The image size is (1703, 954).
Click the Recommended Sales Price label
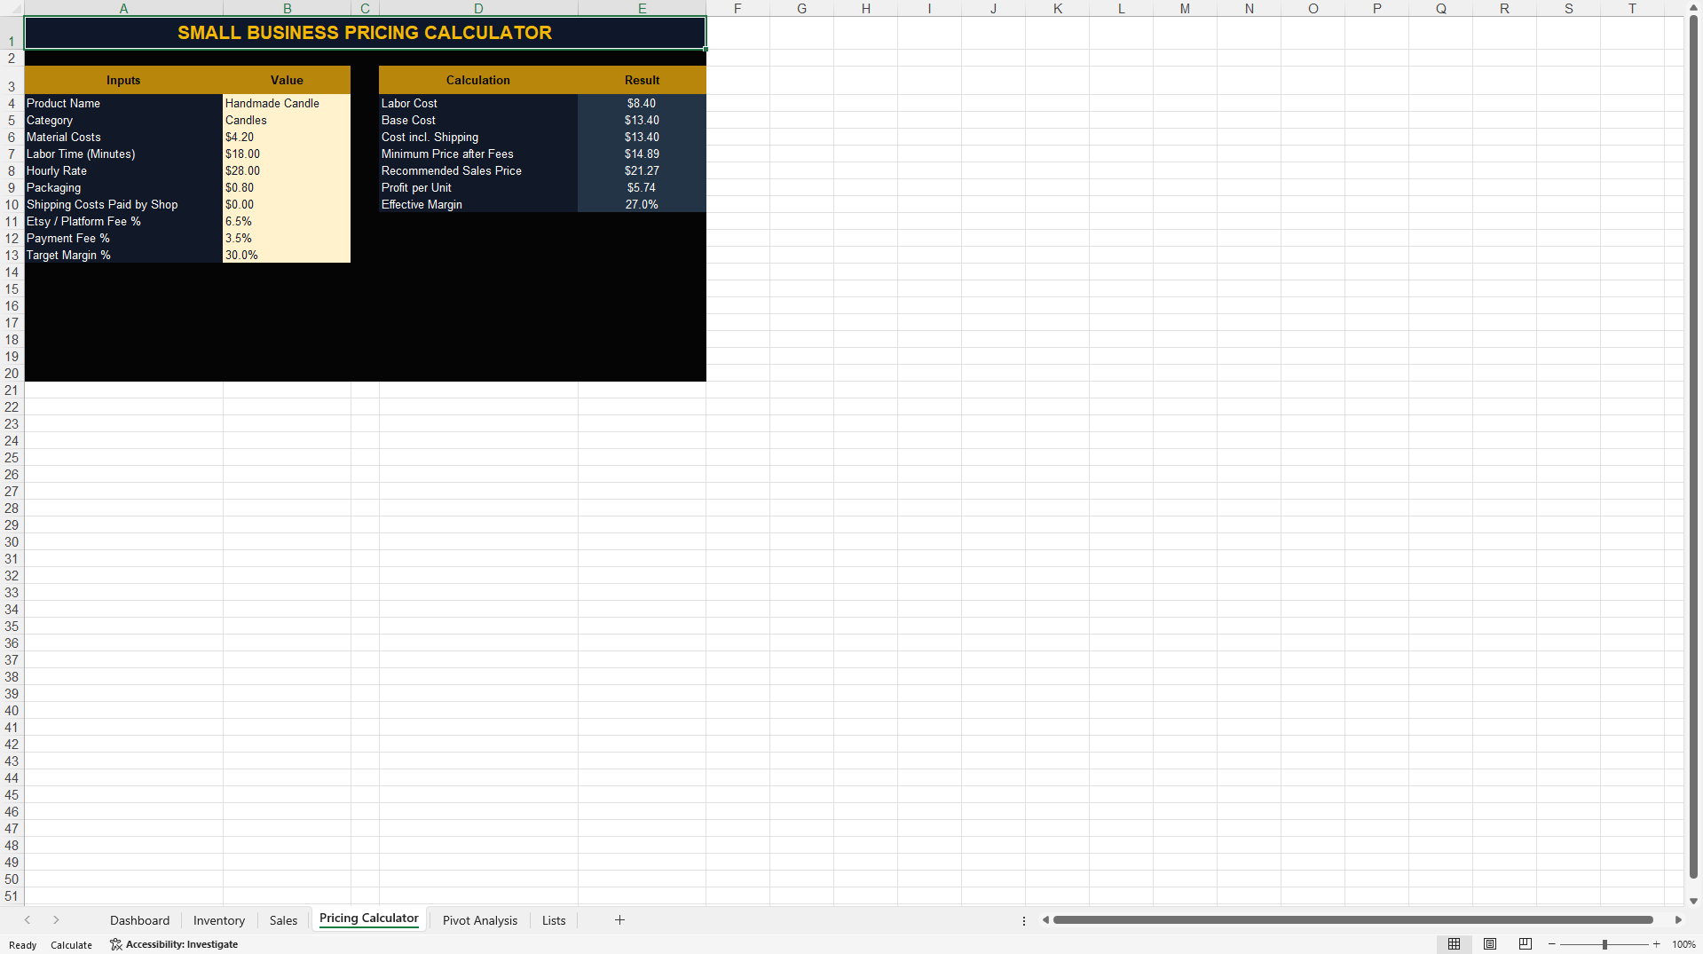[x=451, y=170]
